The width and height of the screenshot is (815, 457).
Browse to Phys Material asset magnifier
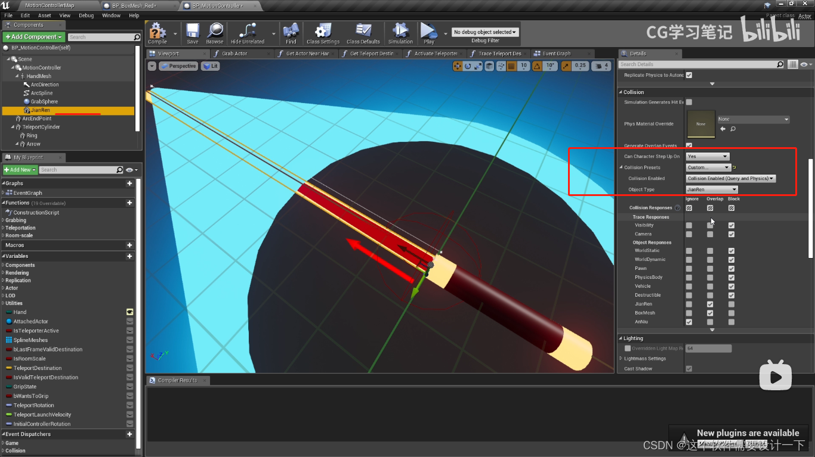point(733,129)
